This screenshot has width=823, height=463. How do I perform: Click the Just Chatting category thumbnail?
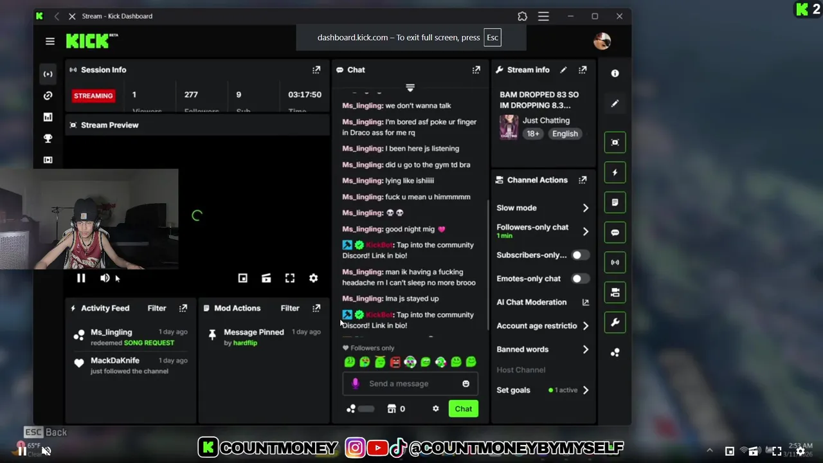coord(509,127)
